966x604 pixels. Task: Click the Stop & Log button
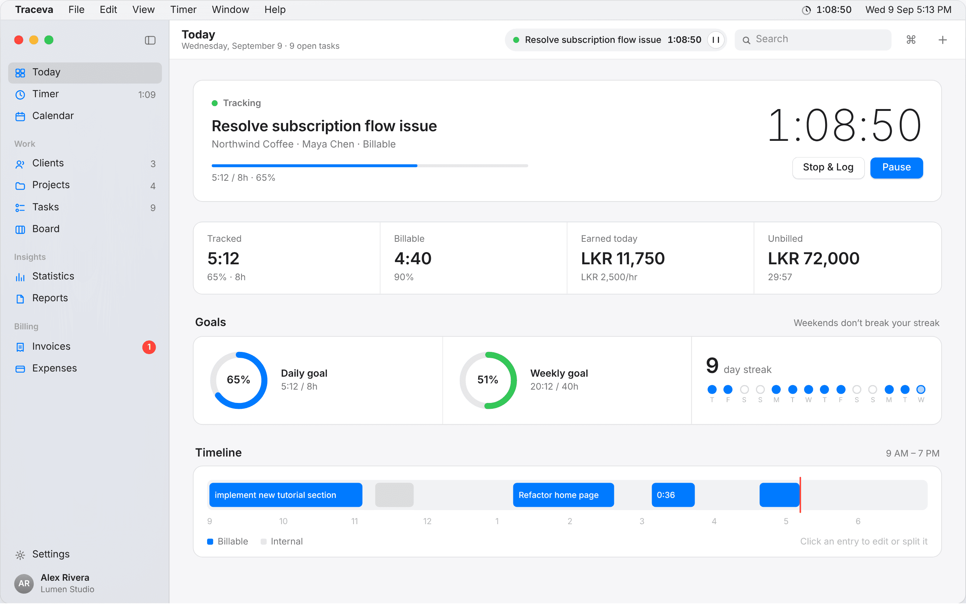pyautogui.click(x=828, y=167)
